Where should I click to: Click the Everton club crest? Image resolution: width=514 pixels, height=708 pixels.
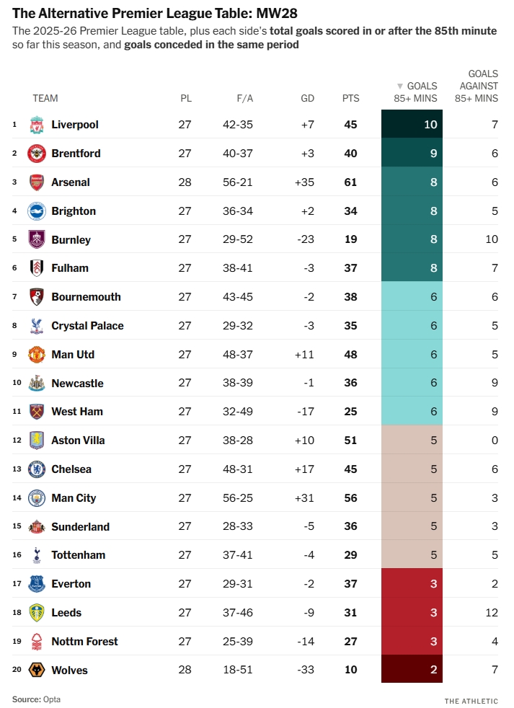pos(37,584)
